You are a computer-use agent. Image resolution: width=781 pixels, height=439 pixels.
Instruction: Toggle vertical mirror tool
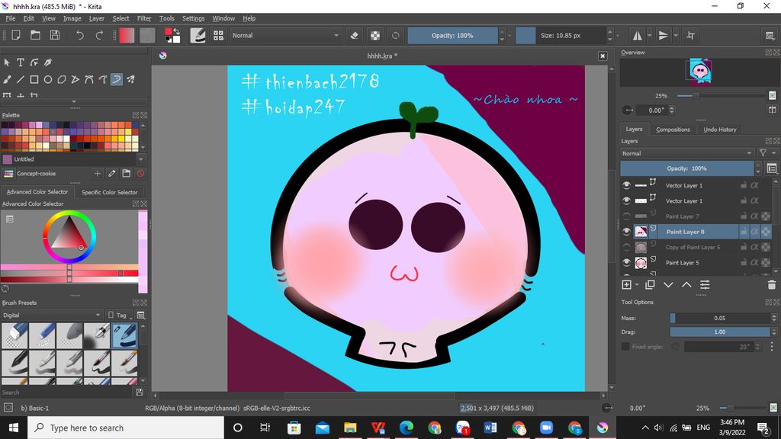coord(664,35)
